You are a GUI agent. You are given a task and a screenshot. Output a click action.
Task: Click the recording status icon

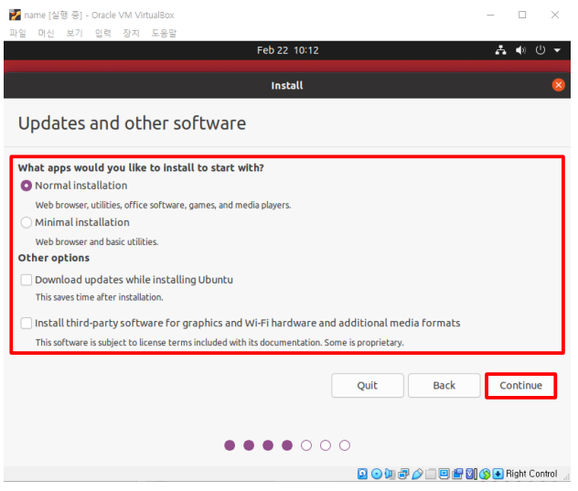(x=457, y=474)
